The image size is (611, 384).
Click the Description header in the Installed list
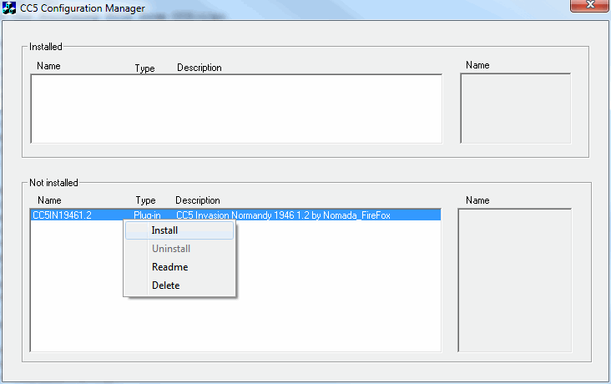[x=199, y=68]
